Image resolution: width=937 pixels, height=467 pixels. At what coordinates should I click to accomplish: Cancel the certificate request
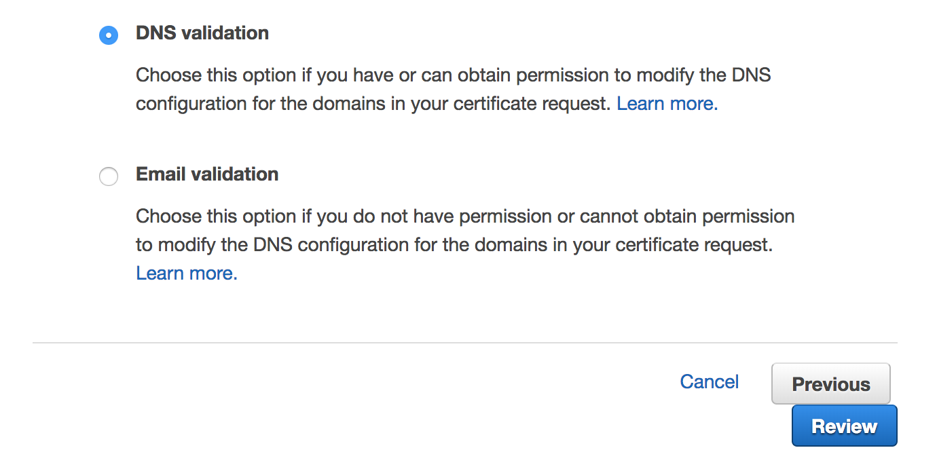click(x=709, y=382)
